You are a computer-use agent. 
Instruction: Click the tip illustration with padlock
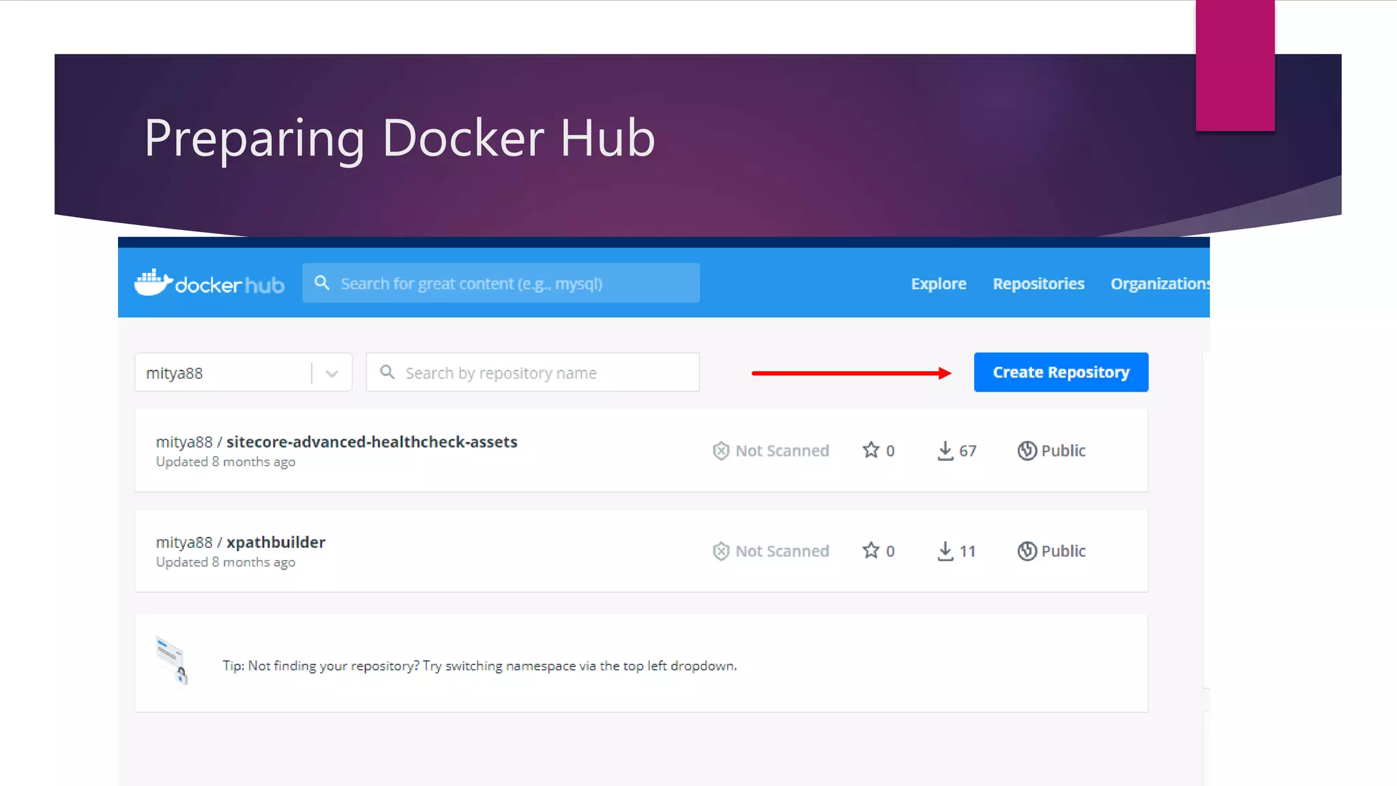pyautogui.click(x=172, y=660)
